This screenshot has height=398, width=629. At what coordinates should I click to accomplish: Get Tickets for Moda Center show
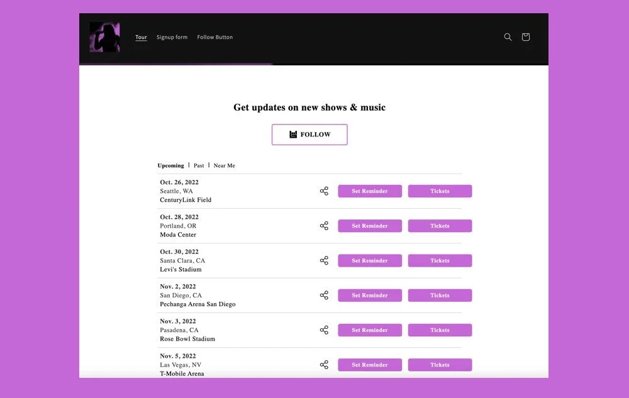(x=440, y=226)
